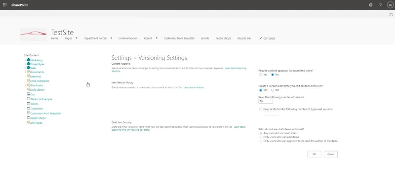
Task: Click the help question mark icon
Action: coord(380,5)
